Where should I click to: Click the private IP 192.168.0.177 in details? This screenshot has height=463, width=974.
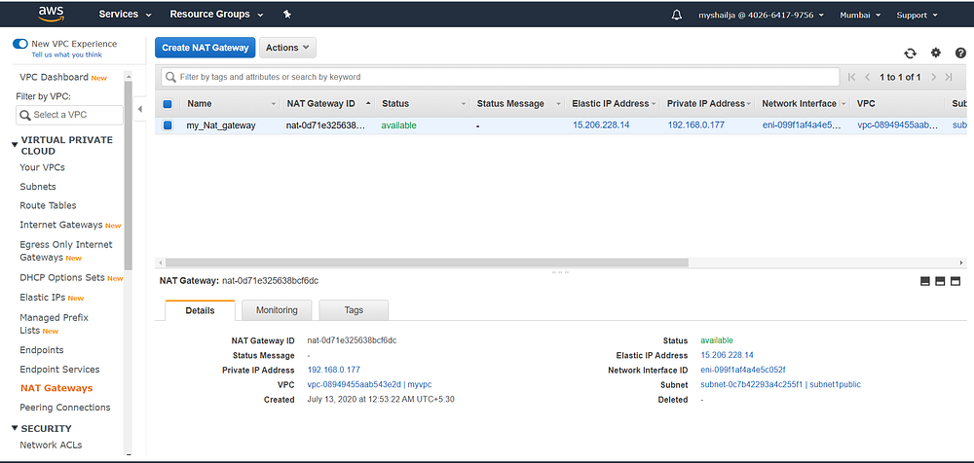point(333,370)
